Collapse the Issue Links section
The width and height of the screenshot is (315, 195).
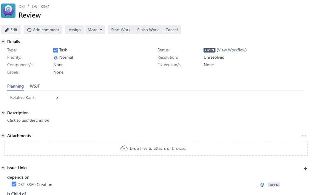(3, 168)
